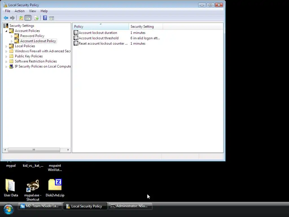289x217 pixels.
Task: Select the User Data desktop folder icon
Action: point(10,185)
